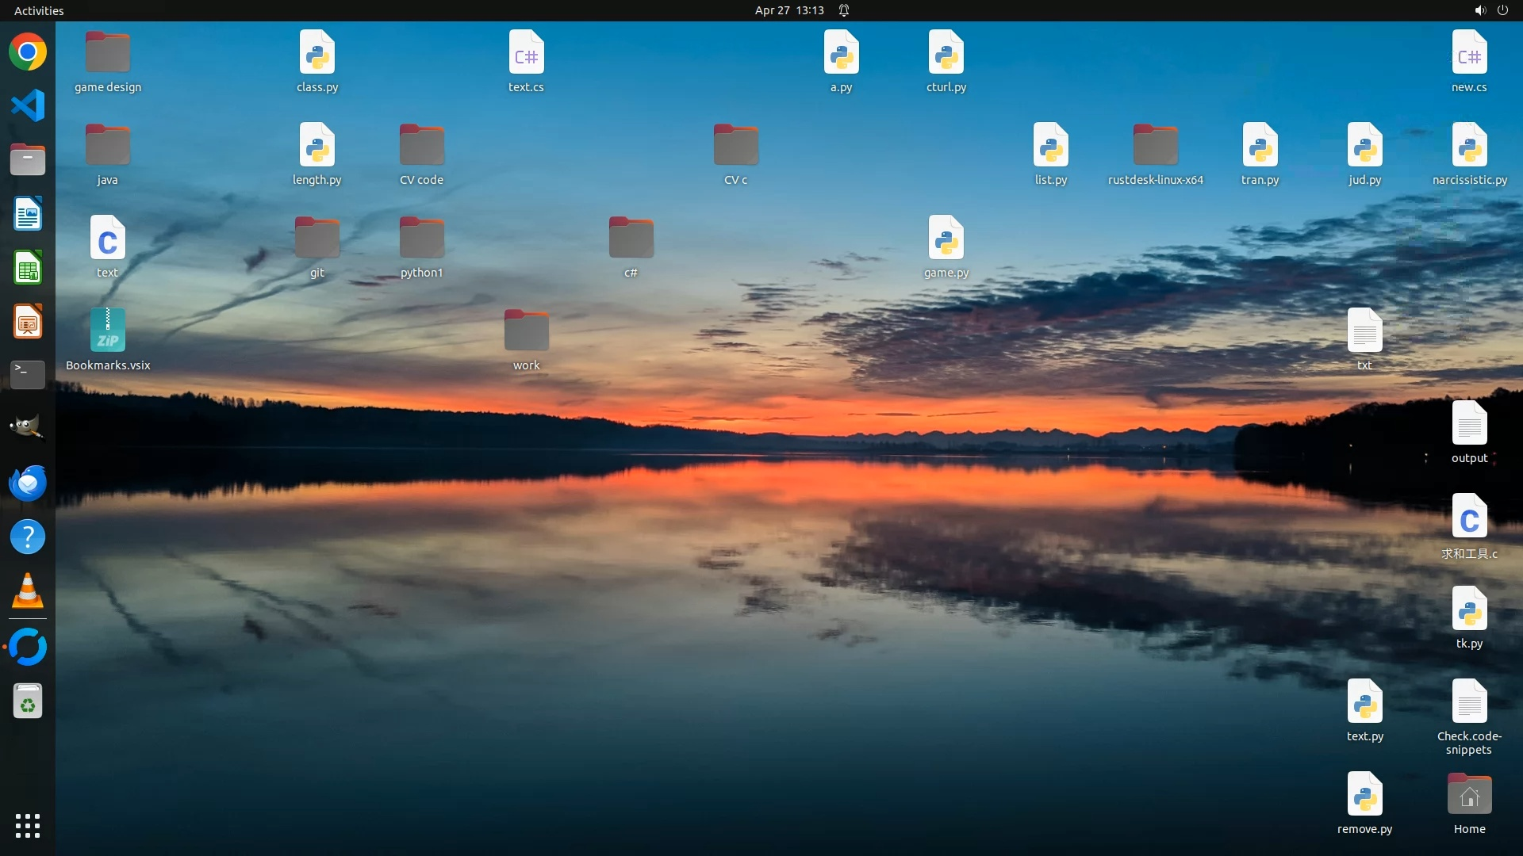Open VLC media player from dock
Viewport: 1523px width, 856px height.
point(28,591)
